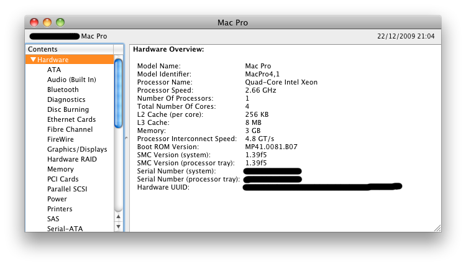Click the Serial Number (system) label
This screenshot has width=466, height=266.
(x=176, y=171)
